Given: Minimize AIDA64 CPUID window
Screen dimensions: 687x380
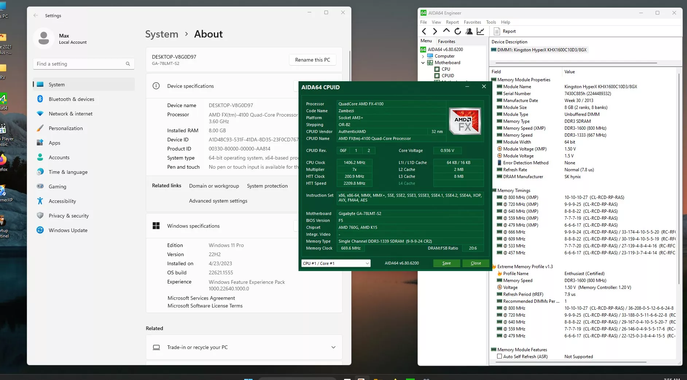Looking at the screenshot, I should [x=467, y=87].
